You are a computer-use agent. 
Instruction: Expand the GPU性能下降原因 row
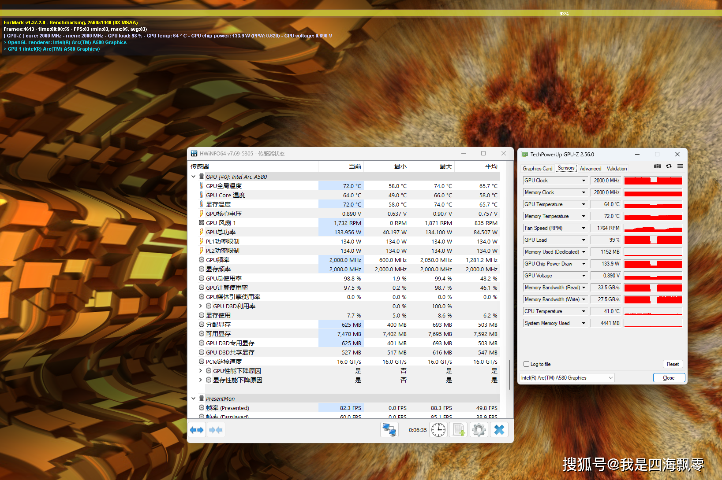click(x=201, y=371)
